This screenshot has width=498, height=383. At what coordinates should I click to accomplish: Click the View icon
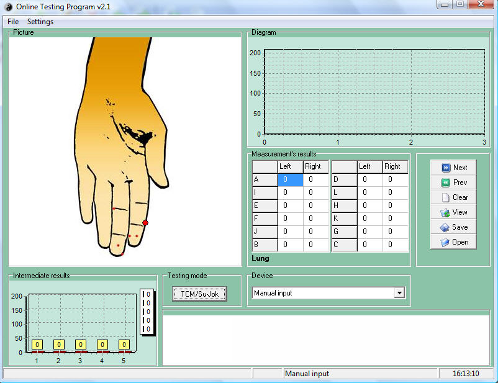[x=445, y=212]
